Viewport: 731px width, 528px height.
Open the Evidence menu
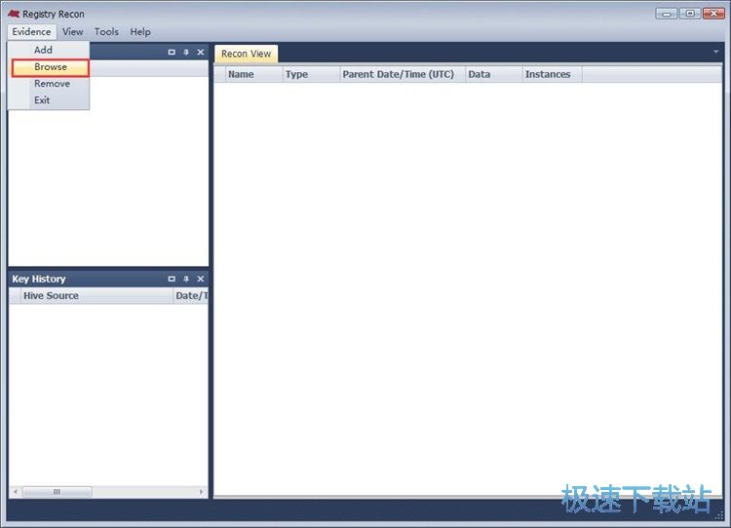pyautogui.click(x=32, y=32)
